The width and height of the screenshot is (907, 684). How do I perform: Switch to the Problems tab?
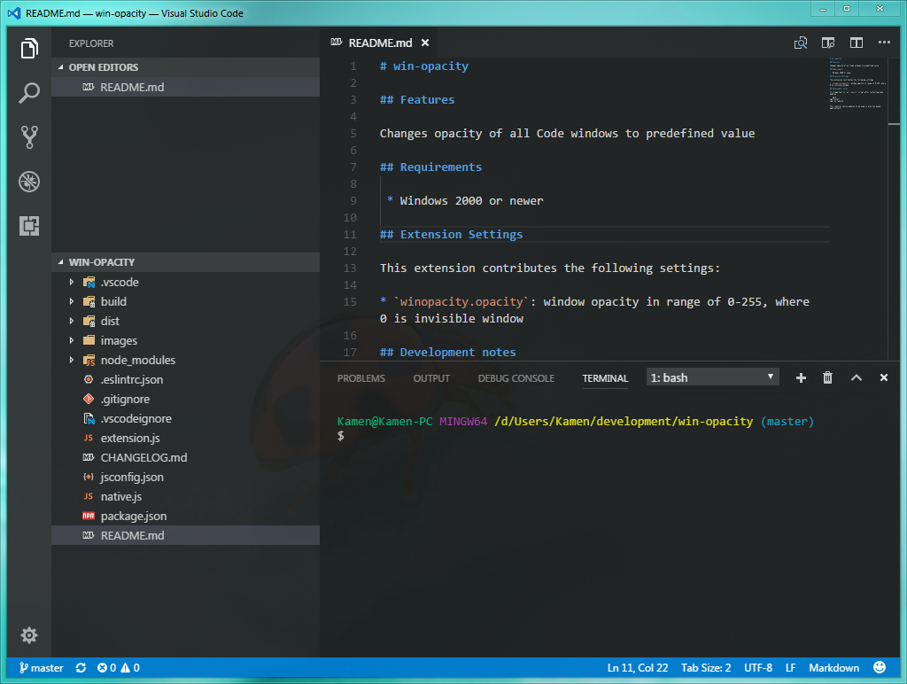click(x=361, y=378)
